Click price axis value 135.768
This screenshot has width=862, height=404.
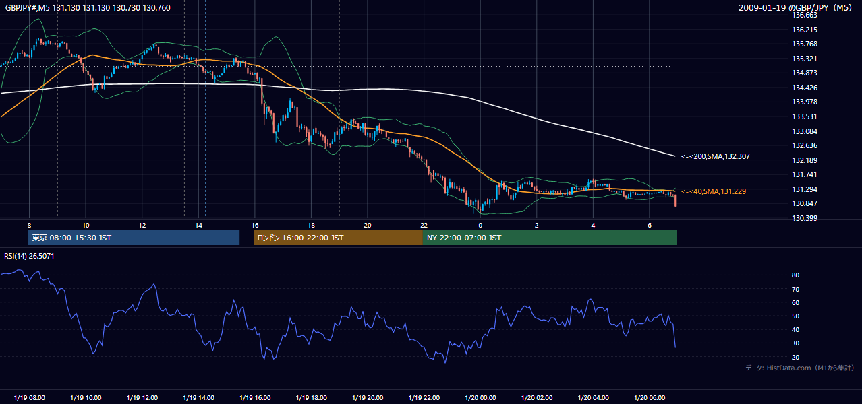pyautogui.click(x=804, y=44)
